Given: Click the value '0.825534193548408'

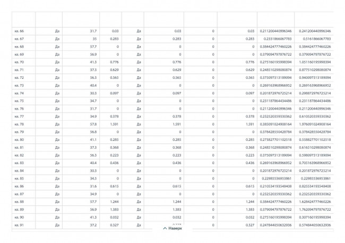Looking at the screenshot, I should pyautogui.click(x=315, y=186).
